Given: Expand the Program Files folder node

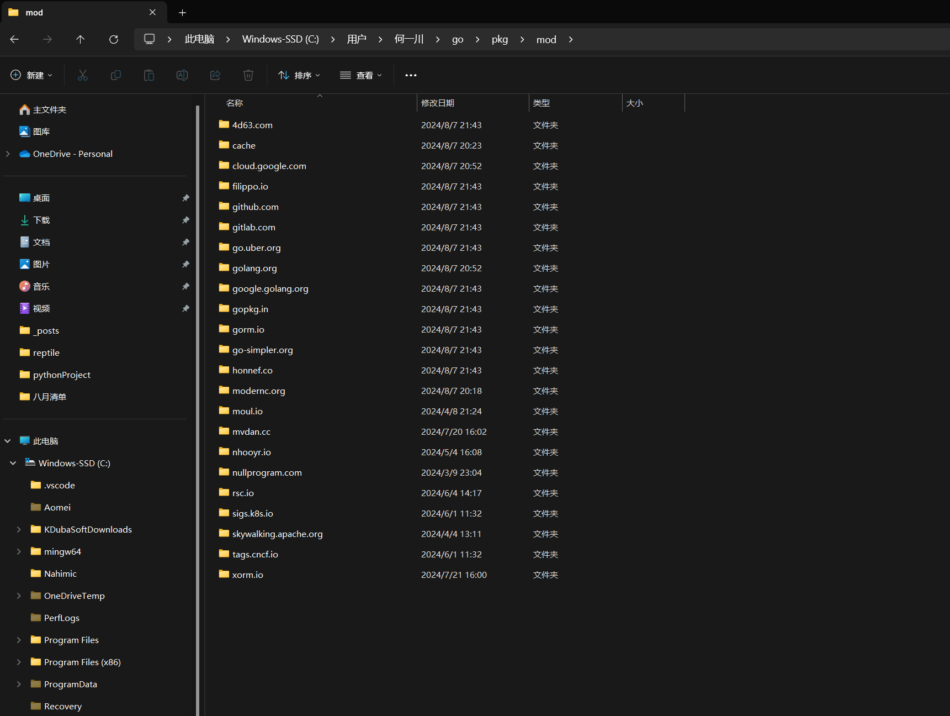Looking at the screenshot, I should [x=19, y=640].
